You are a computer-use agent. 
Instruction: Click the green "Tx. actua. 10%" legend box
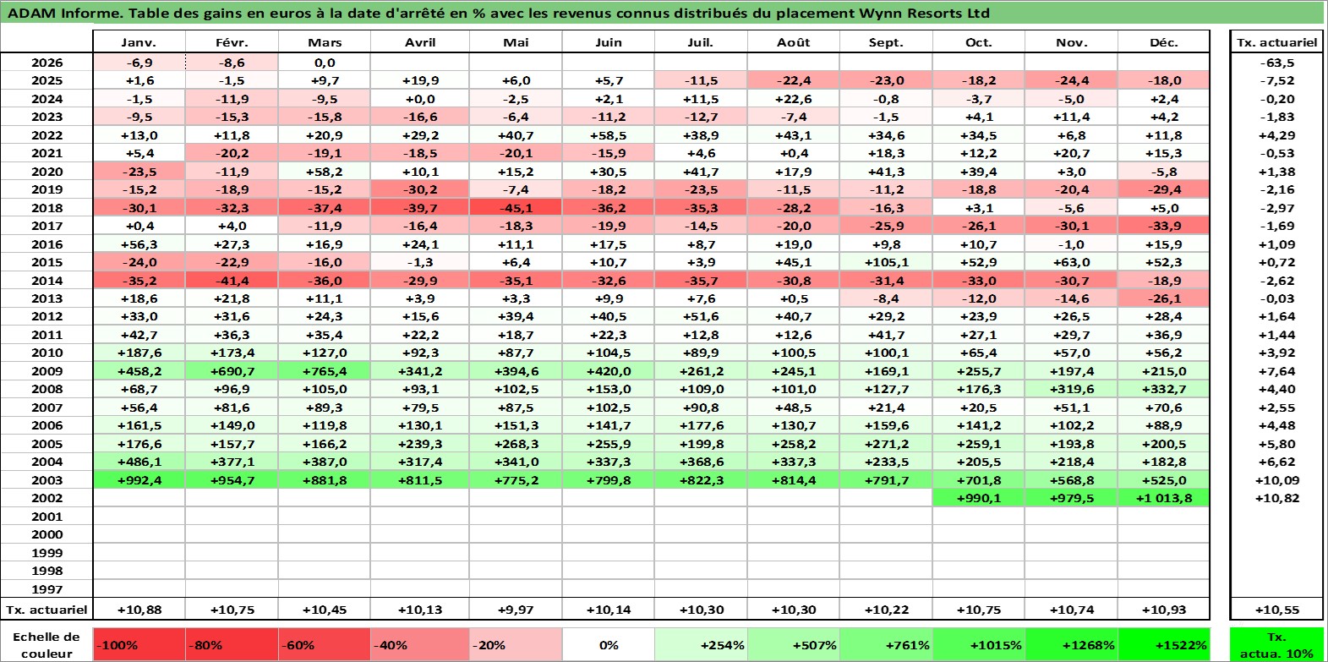coord(1276,645)
